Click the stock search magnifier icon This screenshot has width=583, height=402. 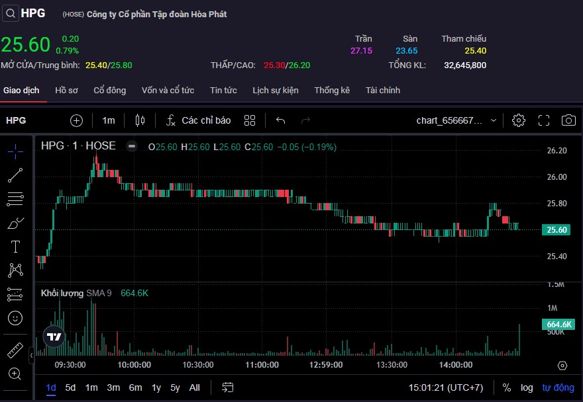(11, 14)
